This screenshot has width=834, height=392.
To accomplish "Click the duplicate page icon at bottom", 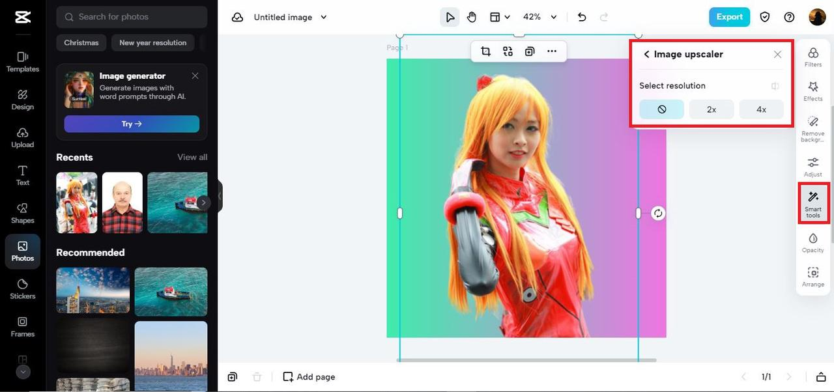I will click(233, 377).
